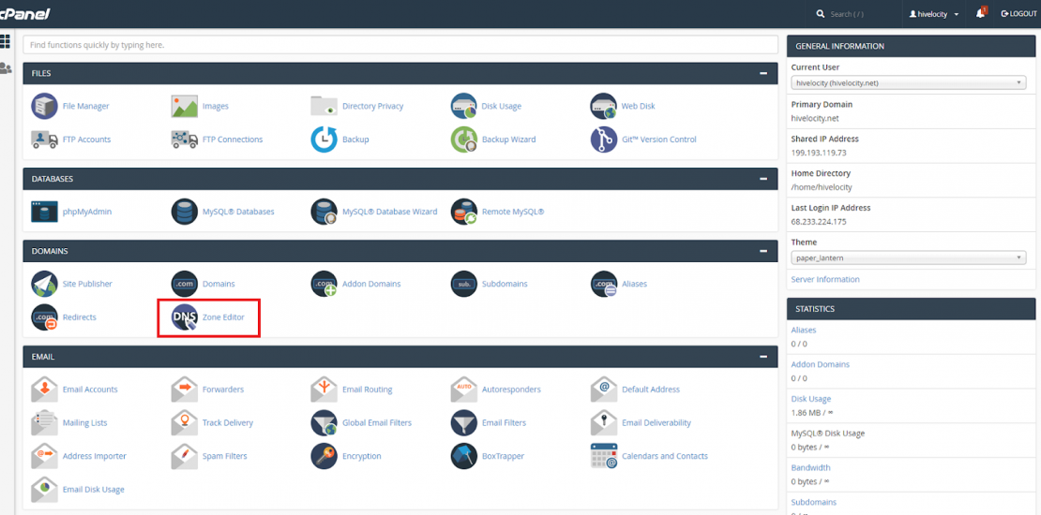
Task: Open the Site Publisher icon
Action: [x=44, y=284]
